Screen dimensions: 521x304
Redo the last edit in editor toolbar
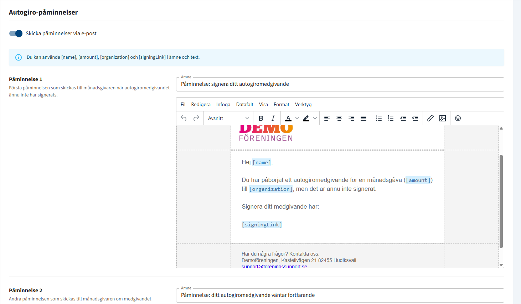(196, 118)
